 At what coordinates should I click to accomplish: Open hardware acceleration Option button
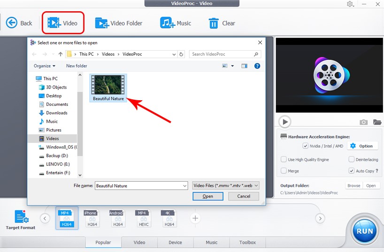pyautogui.click(x=362, y=146)
